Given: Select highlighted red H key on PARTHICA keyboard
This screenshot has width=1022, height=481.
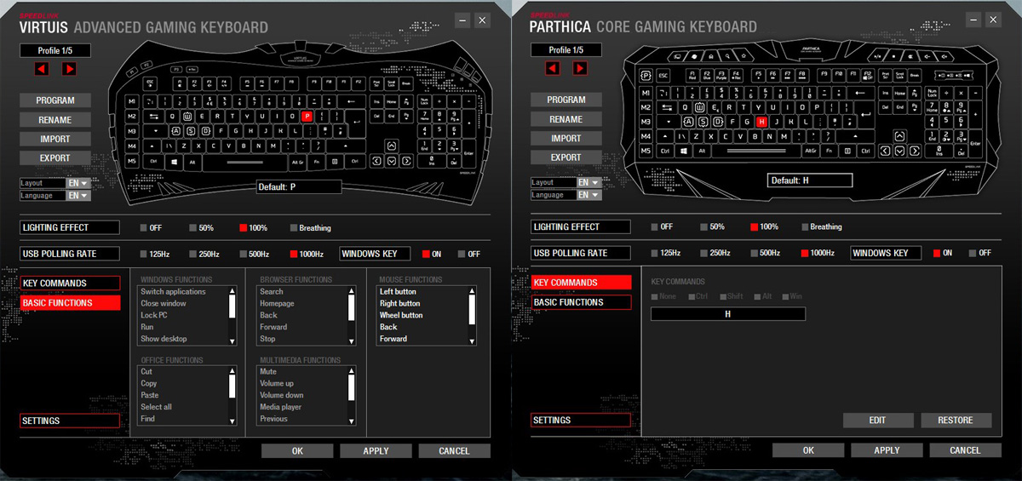Looking at the screenshot, I should [x=761, y=122].
